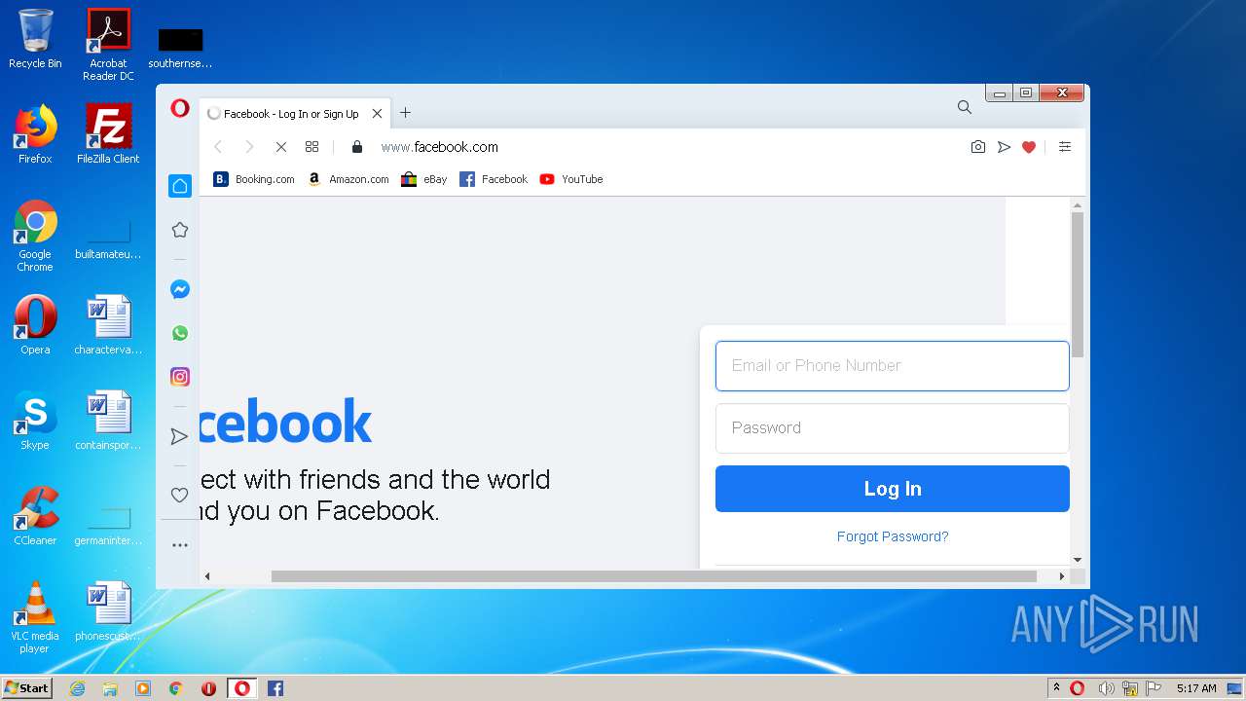This screenshot has height=701, width=1246.
Task: Click Opera sidebar Home icon
Action: pos(180,186)
